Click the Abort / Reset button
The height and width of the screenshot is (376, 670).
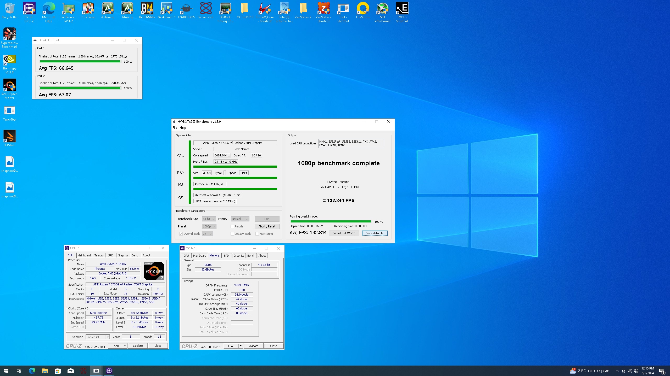(267, 226)
